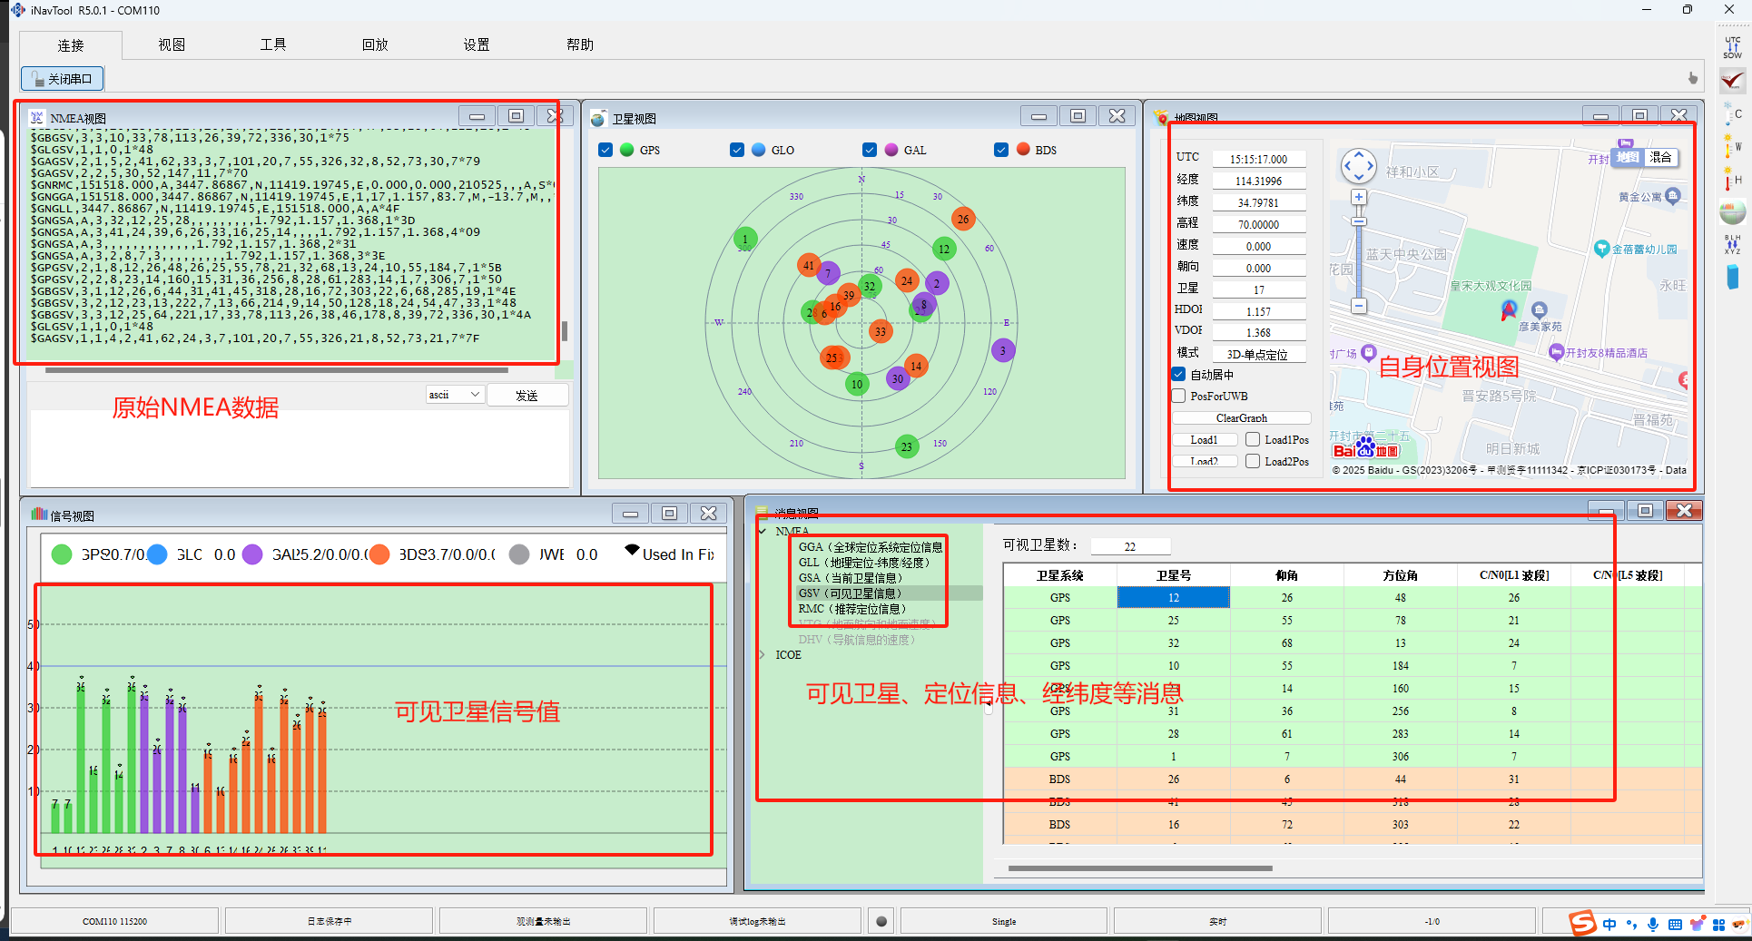The height and width of the screenshot is (941, 1752).
Task: Click the ClearGraph button
Action: (x=1241, y=417)
